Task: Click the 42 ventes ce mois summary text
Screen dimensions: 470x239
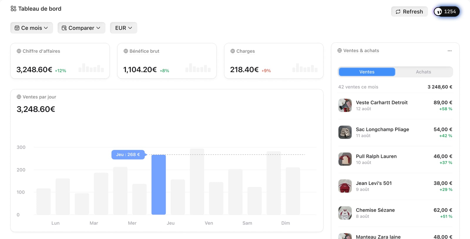Action: pyautogui.click(x=358, y=87)
